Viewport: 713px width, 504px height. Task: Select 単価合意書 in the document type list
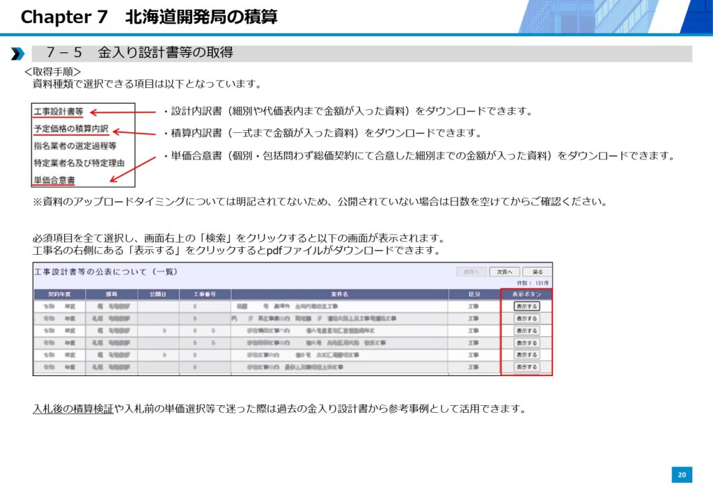tap(54, 180)
